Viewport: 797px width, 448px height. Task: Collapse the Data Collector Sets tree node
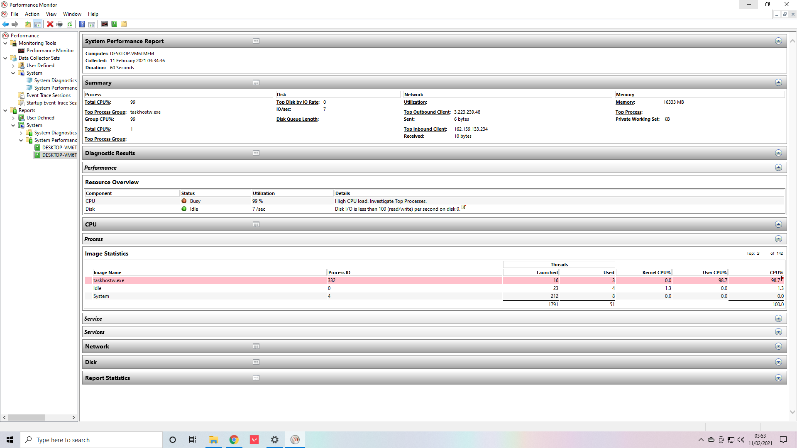(x=5, y=58)
